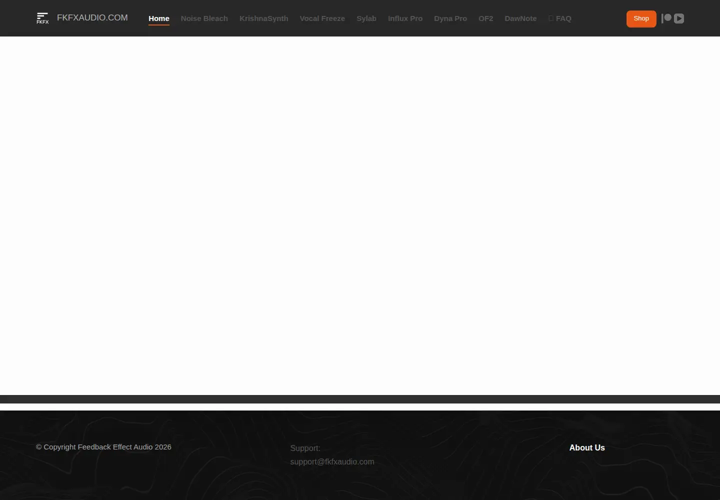Go to the DawNote page
Screen dimensions: 720x500
tap(520, 18)
